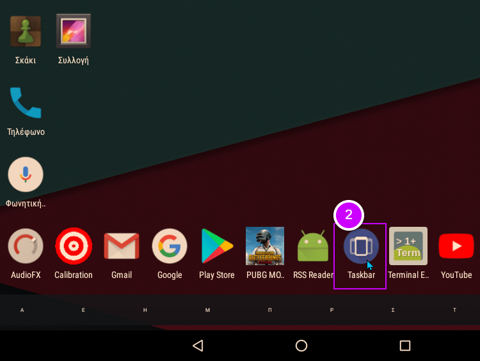Jump to letter T in index
The height and width of the screenshot is (361, 480).
click(454, 310)
